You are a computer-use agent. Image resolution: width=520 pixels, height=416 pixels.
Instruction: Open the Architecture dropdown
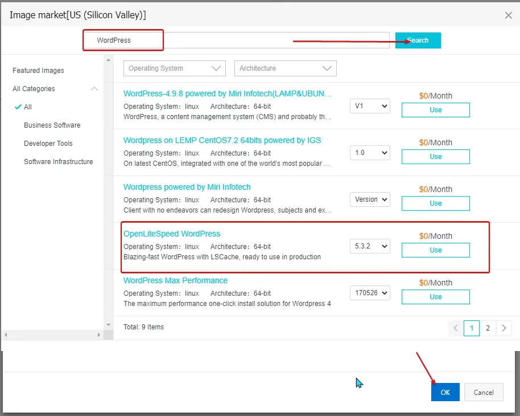tap(285, 68)
